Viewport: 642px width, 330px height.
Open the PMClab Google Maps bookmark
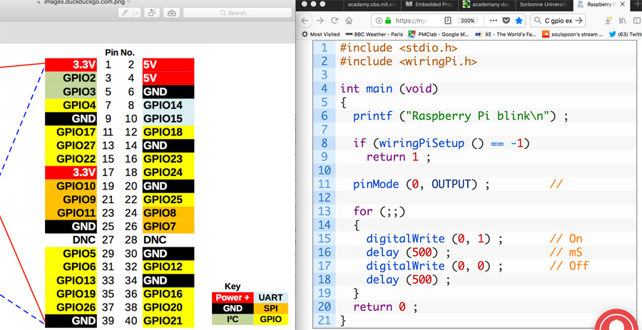click(x=438, y=34)
